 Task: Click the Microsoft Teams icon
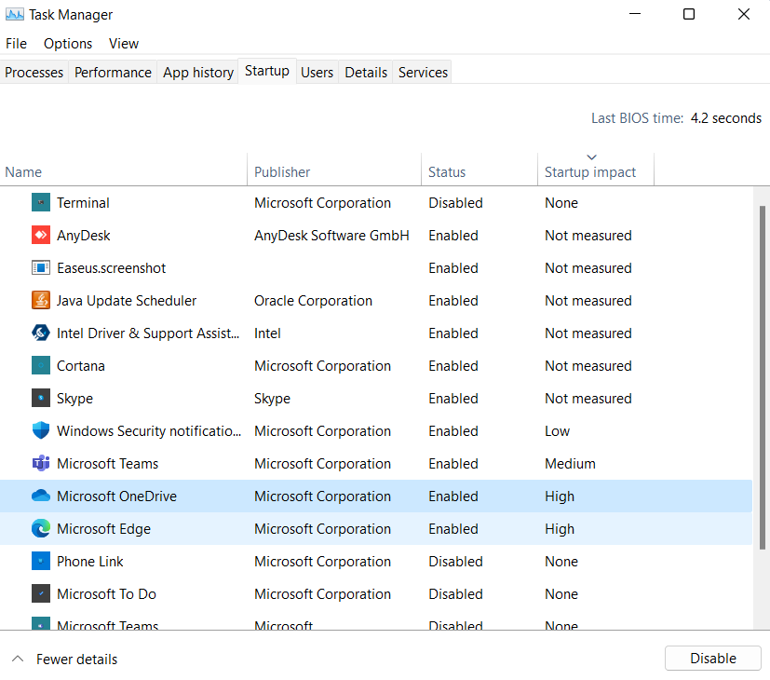(x=41, y=463)
